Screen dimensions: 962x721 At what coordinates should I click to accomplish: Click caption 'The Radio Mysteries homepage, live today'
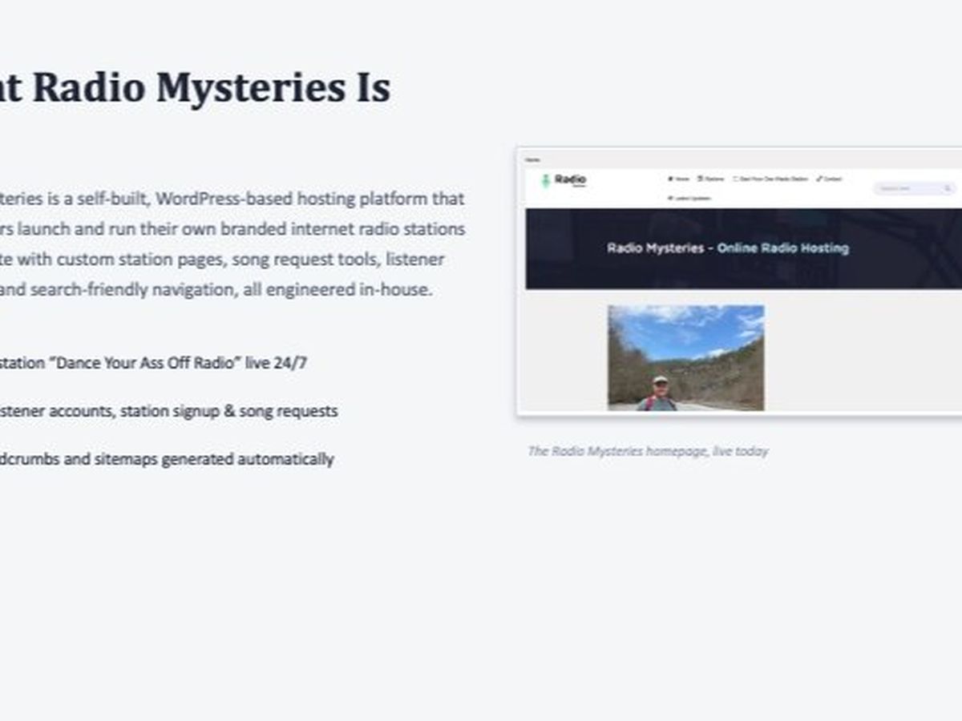(x=648, y=451)
